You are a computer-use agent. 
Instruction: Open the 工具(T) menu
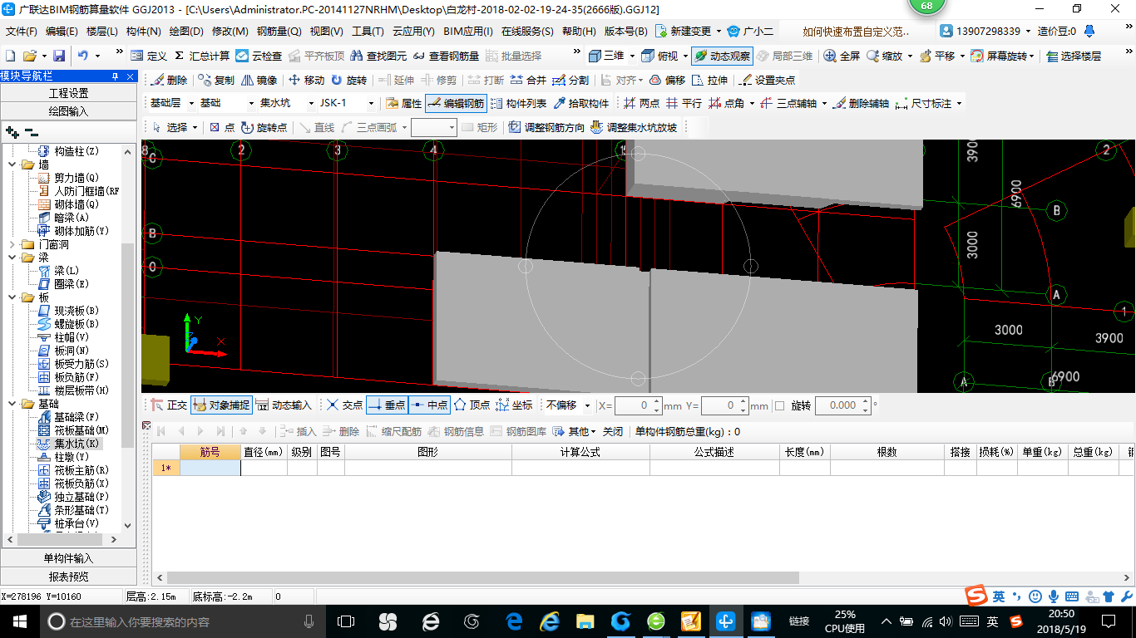tap(368, 32)
